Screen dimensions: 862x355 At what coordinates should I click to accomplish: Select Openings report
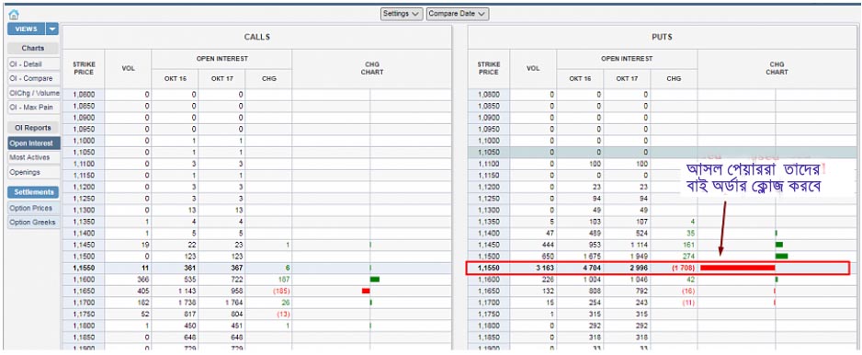33,172
